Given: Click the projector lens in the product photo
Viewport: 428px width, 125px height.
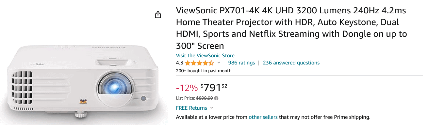Looking at the screenshot, I should click(112, 85).
